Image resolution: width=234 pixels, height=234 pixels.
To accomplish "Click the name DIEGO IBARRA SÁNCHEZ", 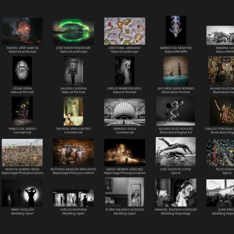I will pos(125,169).
